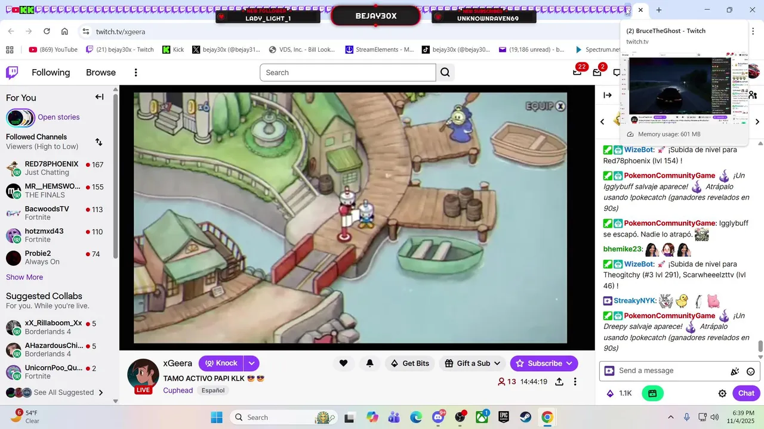Screen dimensions: 764x429
Task: Click the green rewards icon below chat
Action: click(652, 393)
